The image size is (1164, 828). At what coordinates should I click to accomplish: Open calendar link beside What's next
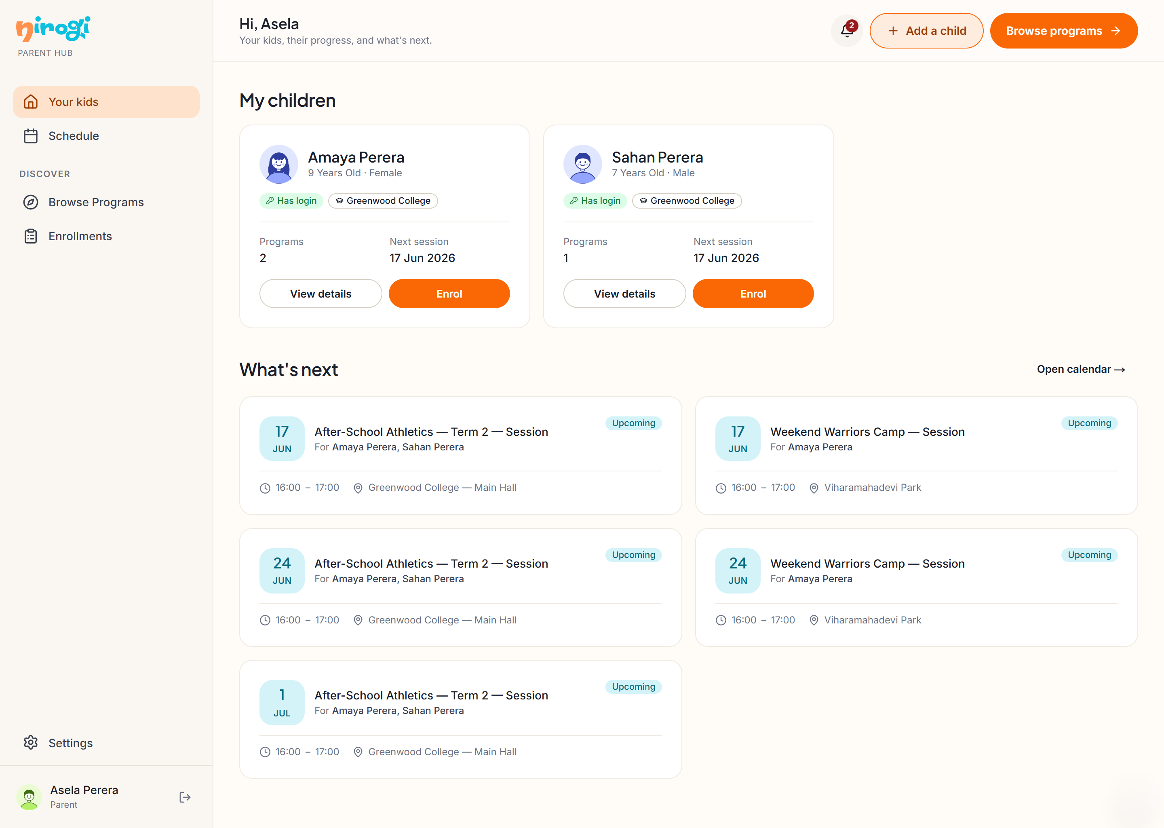[x=1080, y=369]
